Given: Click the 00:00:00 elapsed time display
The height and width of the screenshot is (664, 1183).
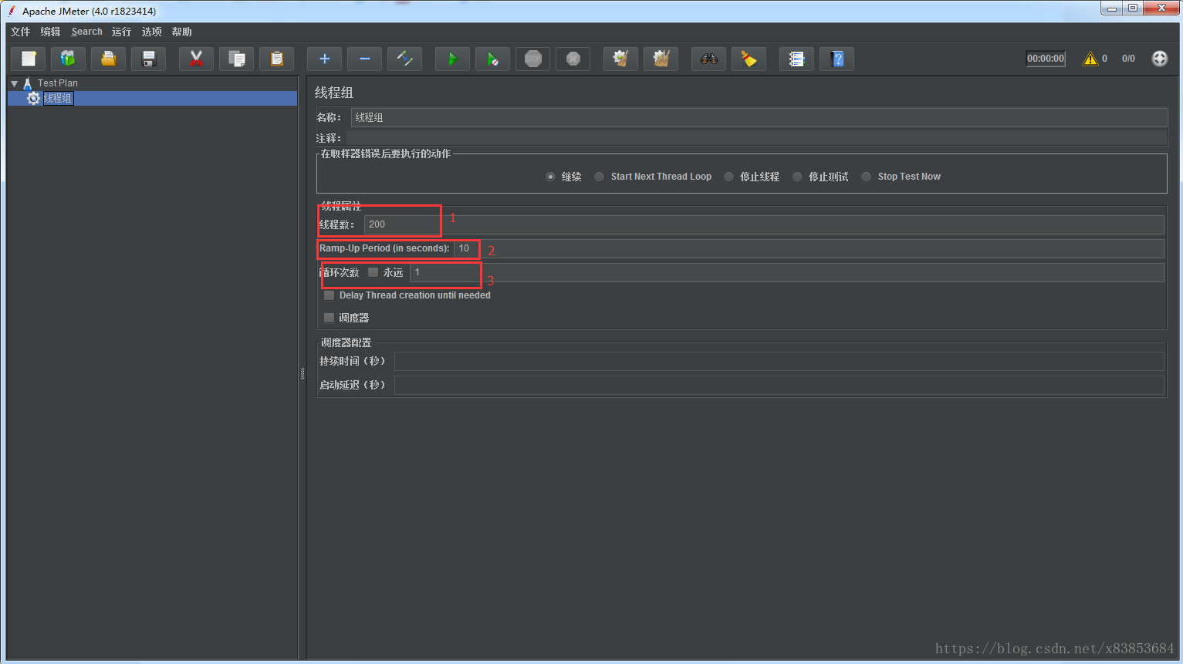Looking at the screenshot, I should pos(1046,59).
